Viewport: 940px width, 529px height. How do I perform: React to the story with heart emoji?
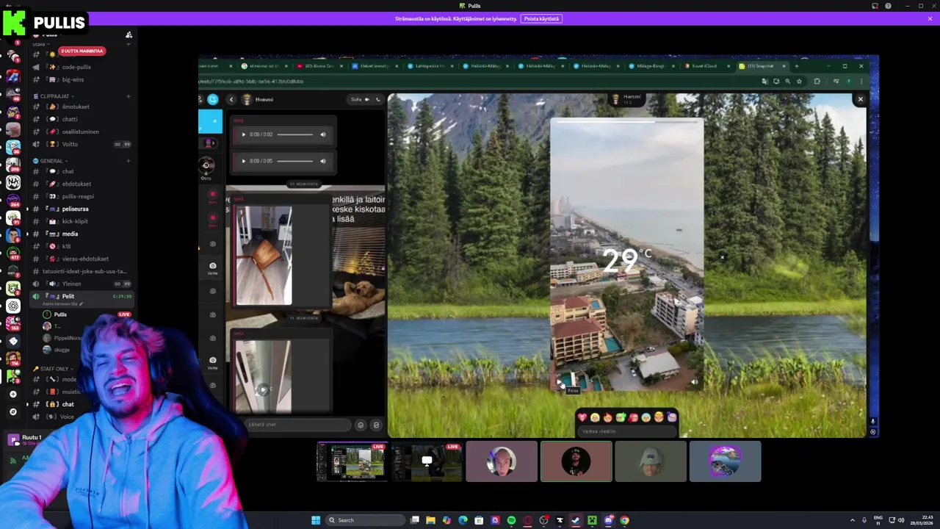[x=582, y=417]
